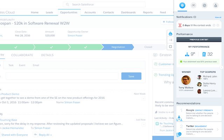Screen dimensions: 224x140
Task: Click the 3 days till contest ends text
Action: [x=197, y=25]
